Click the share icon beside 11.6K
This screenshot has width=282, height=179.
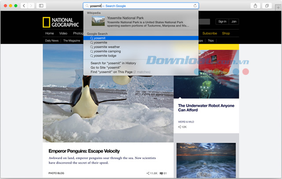148,173
